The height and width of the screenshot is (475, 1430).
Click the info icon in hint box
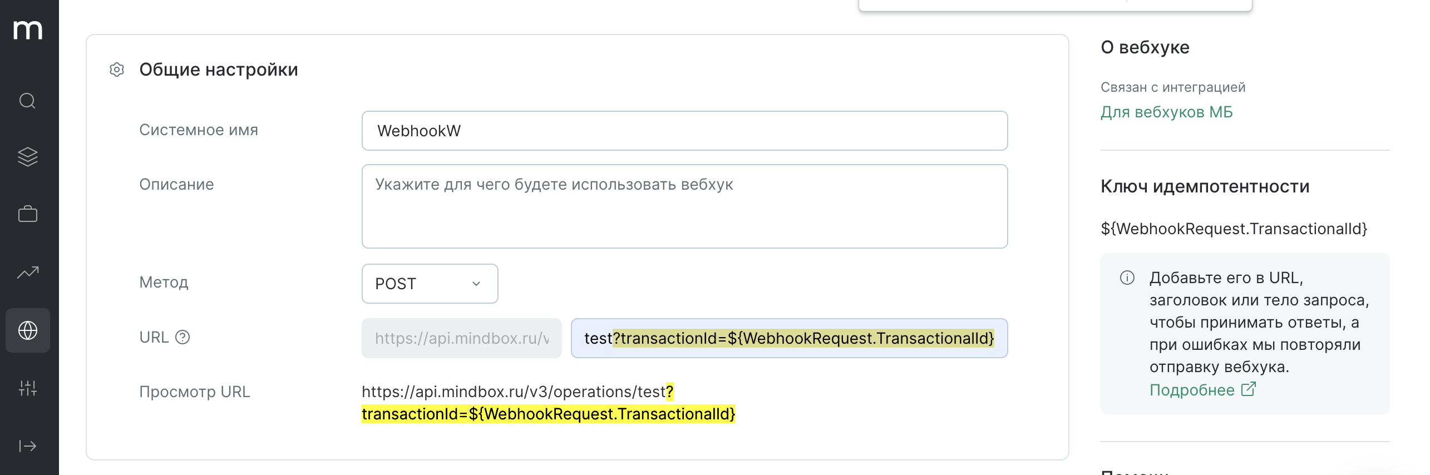[x=1127, y=278]
